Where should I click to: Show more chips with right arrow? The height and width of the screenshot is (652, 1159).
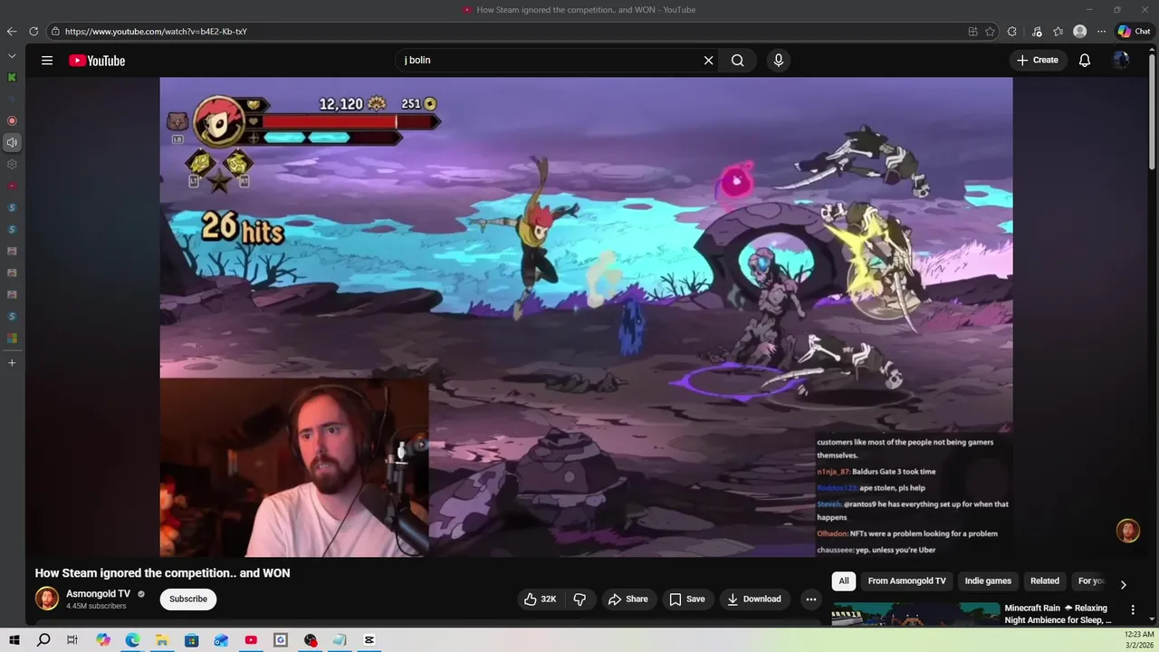click(x=1124, y=585)
